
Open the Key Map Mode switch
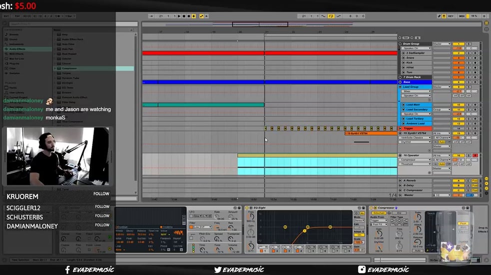pyautogui.click(x=451, y=16)
